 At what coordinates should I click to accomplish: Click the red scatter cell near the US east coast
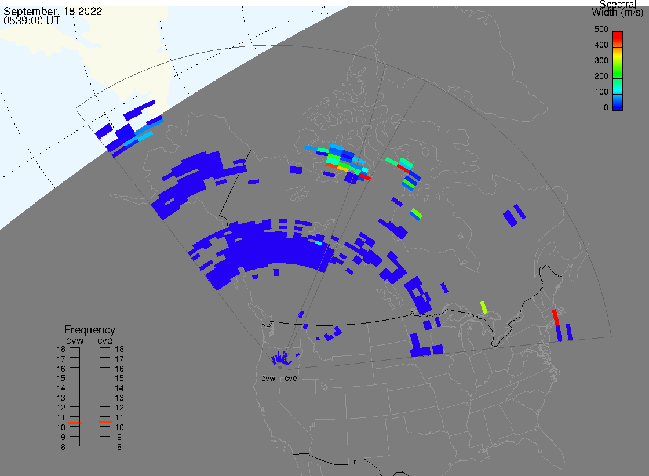click(x=556, y=317)
